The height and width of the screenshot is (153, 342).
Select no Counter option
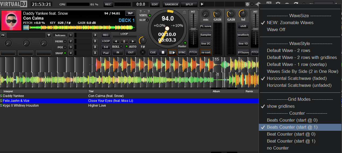coord(278,148)
